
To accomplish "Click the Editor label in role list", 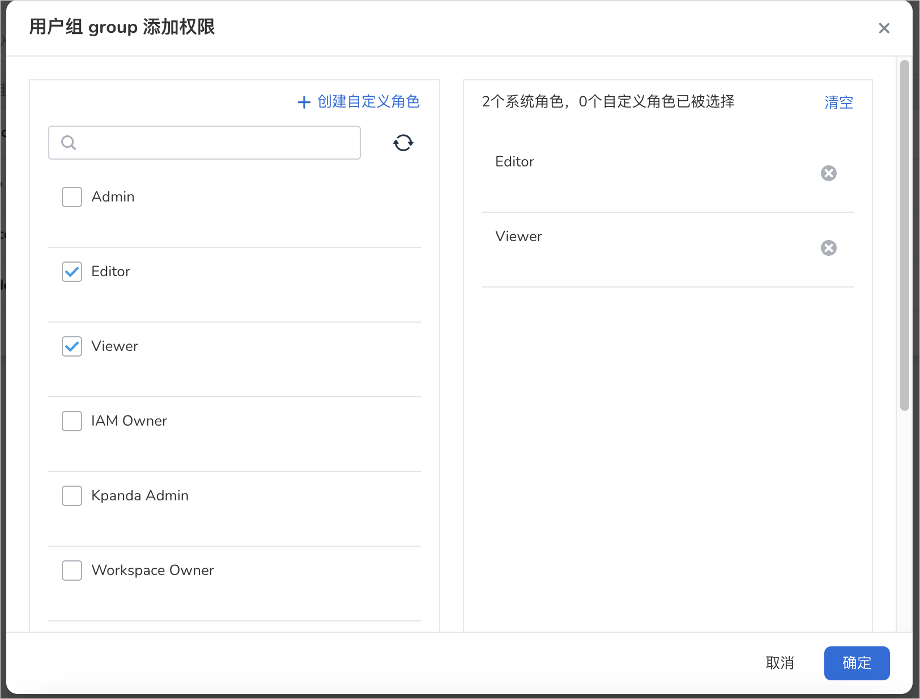I will coord(110,272).
